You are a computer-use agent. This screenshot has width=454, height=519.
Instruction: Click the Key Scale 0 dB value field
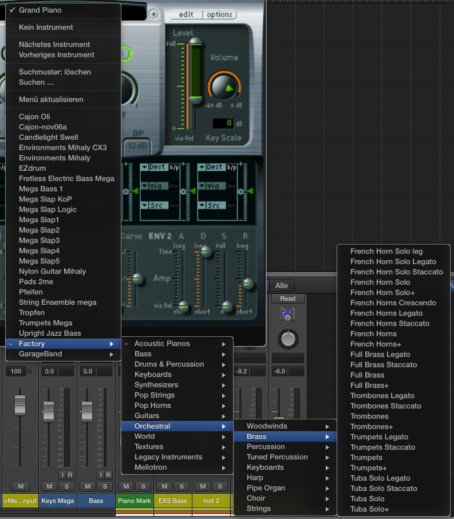click(223, 124)
